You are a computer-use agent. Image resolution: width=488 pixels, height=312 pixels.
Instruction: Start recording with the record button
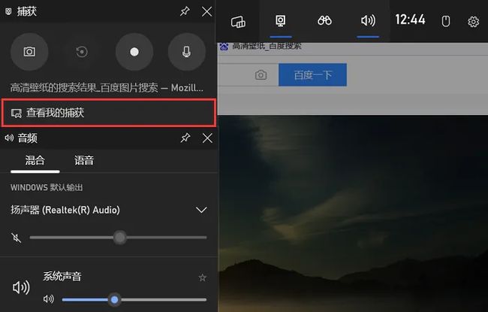tap(134, 52)
